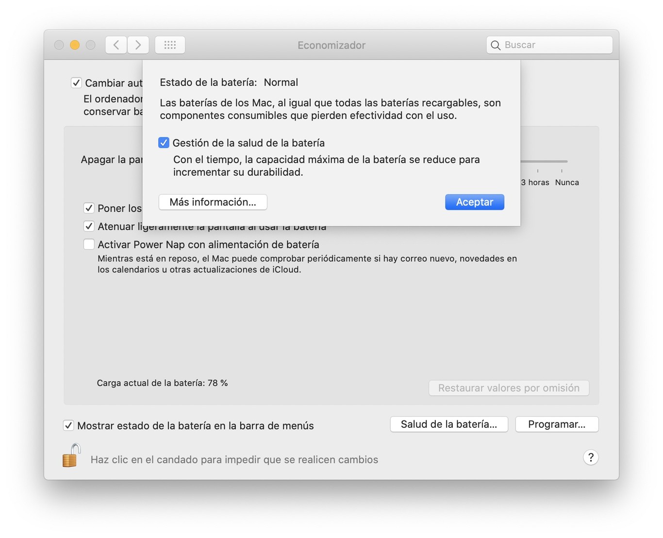Toggle Atenuar ligeramente la pantalla checkbox
This screenshot has height=538, width=663.
89,226
